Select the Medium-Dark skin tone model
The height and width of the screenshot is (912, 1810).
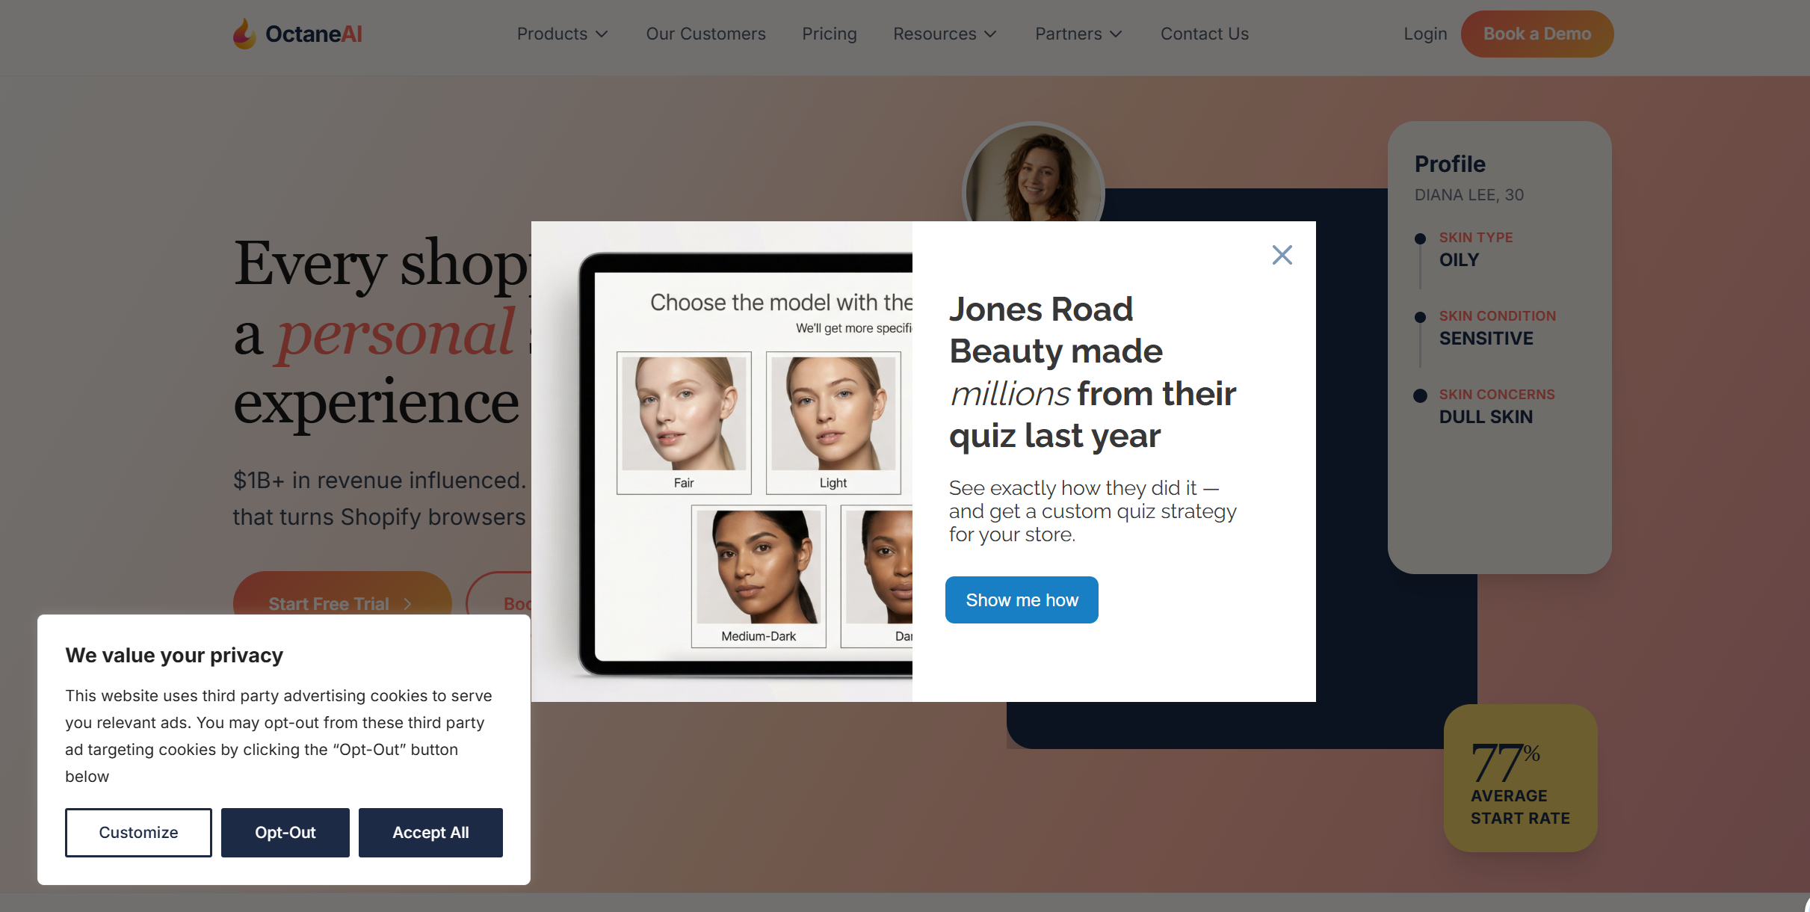coord(759,576)
